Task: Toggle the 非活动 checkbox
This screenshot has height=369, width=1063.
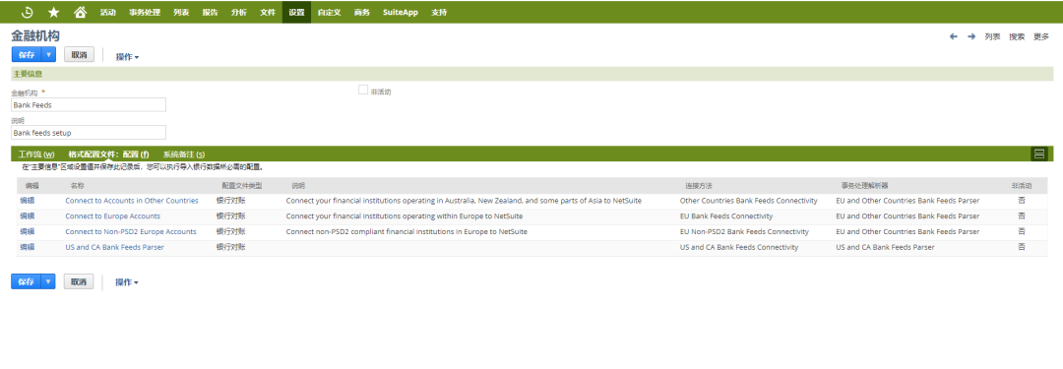Action: pyautogui.click(x=362, y=90)
